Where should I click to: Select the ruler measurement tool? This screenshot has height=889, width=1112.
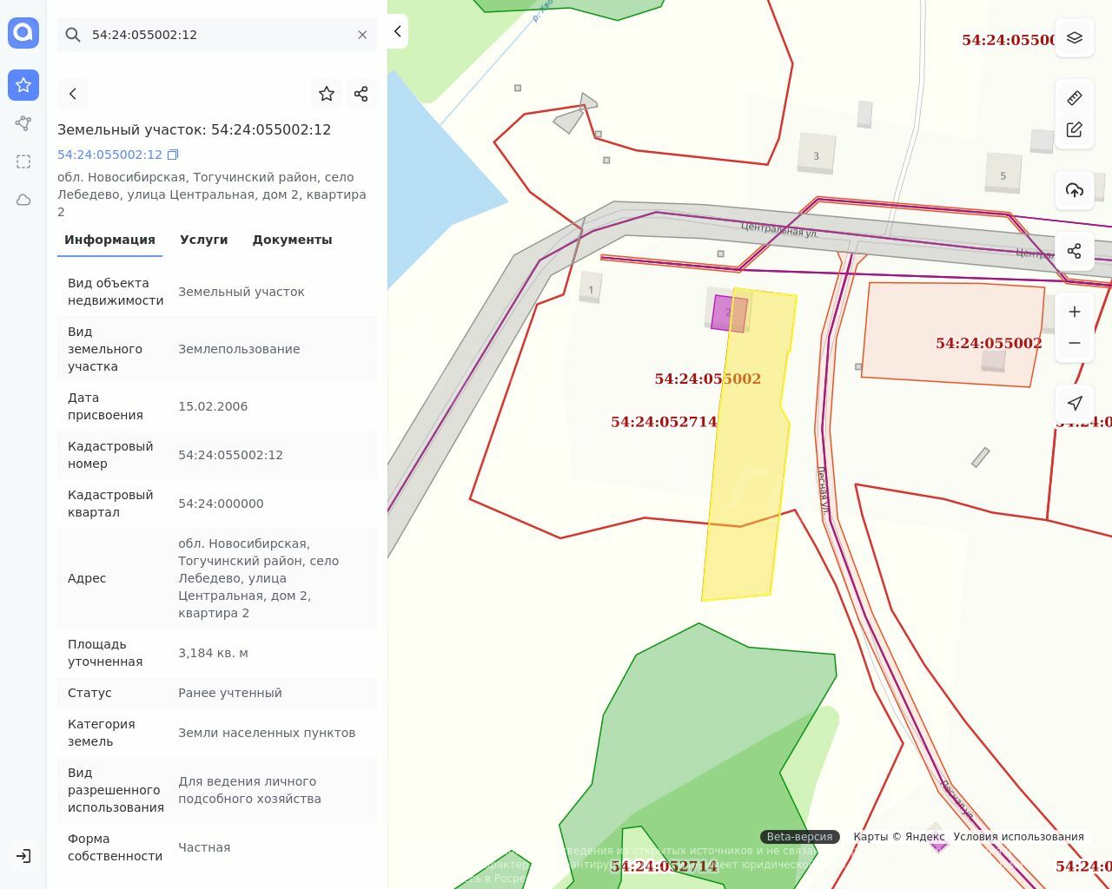(x=1074, y=98)
